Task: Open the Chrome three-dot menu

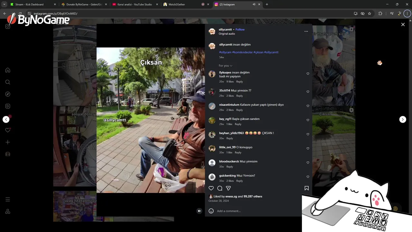Action: 407,14
